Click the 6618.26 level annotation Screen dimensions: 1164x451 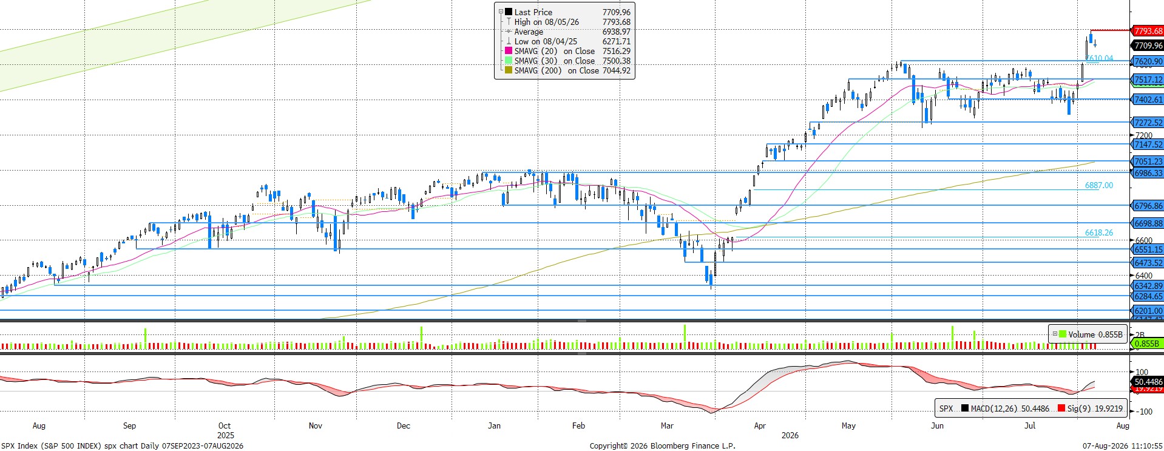[1099, 232]
